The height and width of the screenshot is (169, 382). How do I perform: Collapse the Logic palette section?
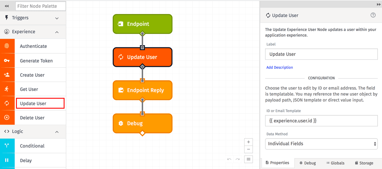pyautogui.click(x=57, y=132)
